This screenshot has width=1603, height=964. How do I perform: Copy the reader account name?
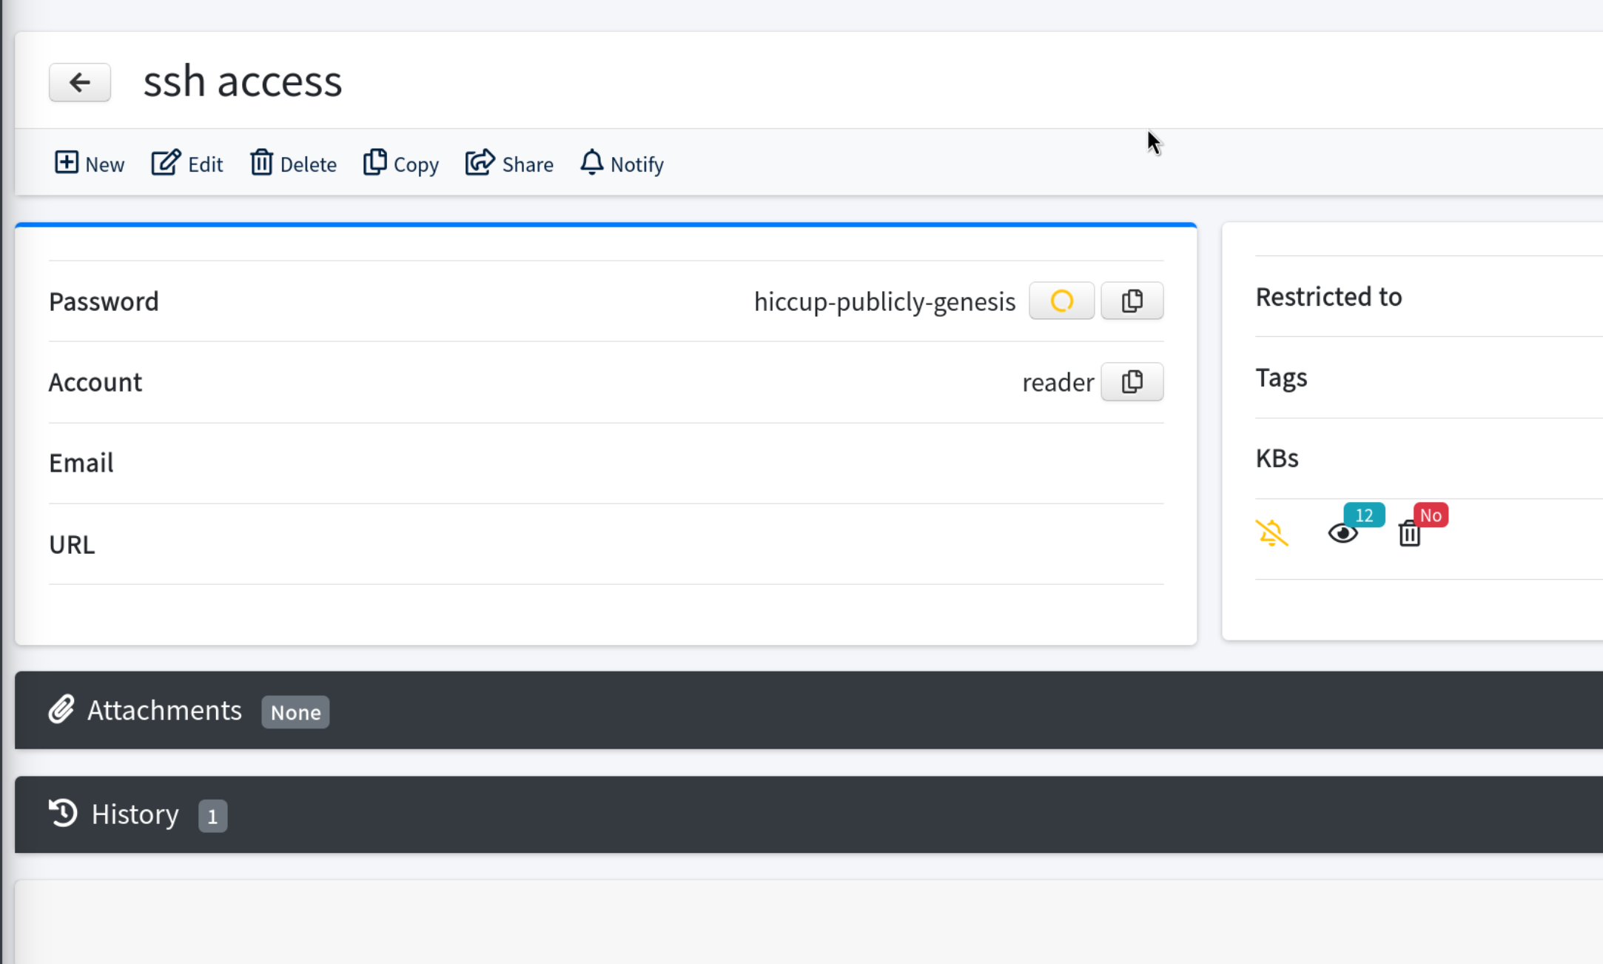[x=1132, y=382]
